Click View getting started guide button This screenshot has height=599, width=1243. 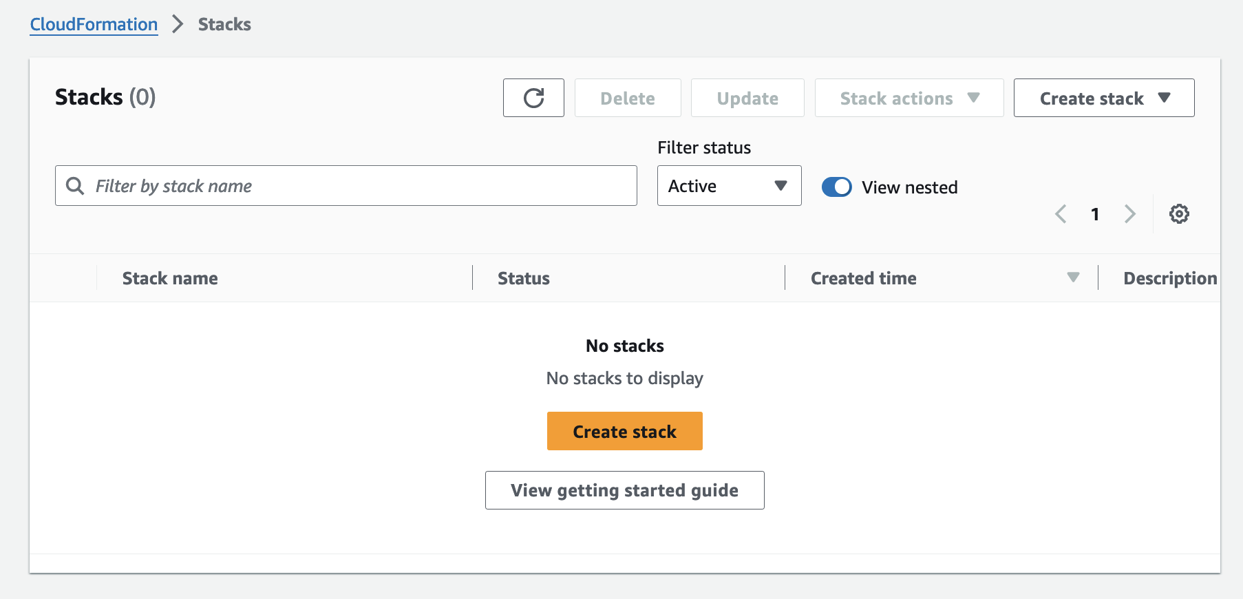tap(624, 490)
